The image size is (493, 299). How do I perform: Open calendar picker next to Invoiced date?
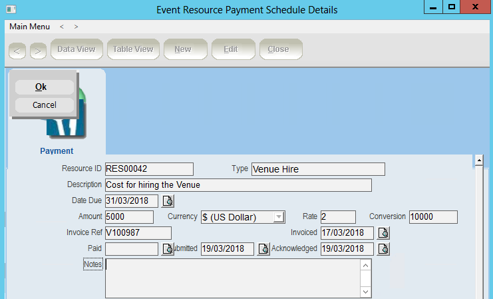click(383, 233)
